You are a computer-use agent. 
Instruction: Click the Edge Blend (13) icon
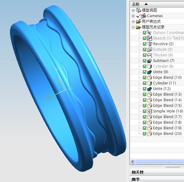click(x=150, y=94)
